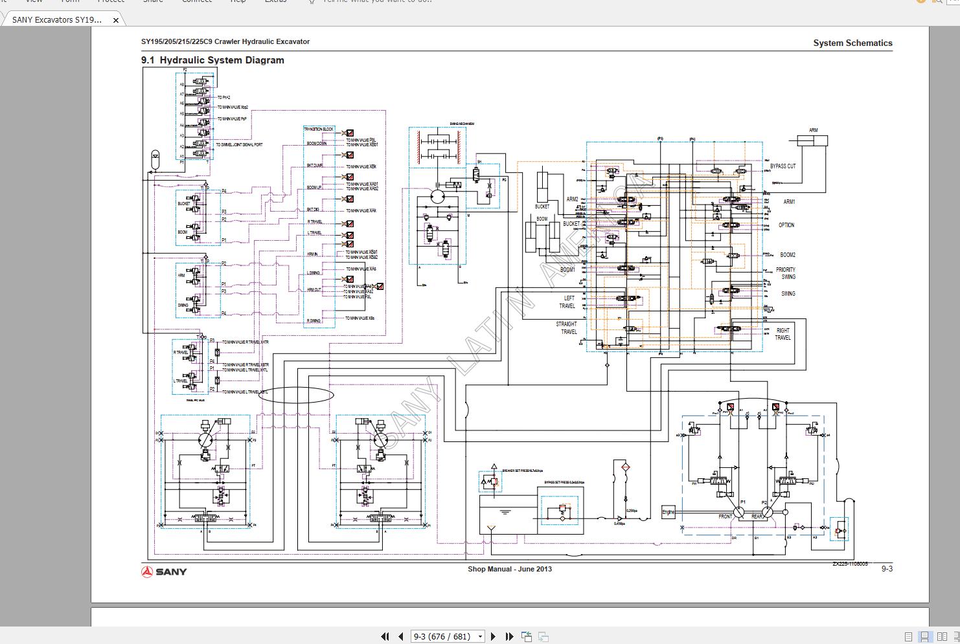Screen dimensions: 960x644
Task: Click the 'TO MAIN VALVE Xbp2' label
Action: [233, 107]
